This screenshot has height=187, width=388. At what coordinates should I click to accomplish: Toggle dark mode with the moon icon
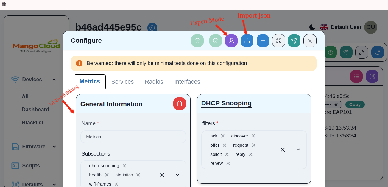coord(312,27)
